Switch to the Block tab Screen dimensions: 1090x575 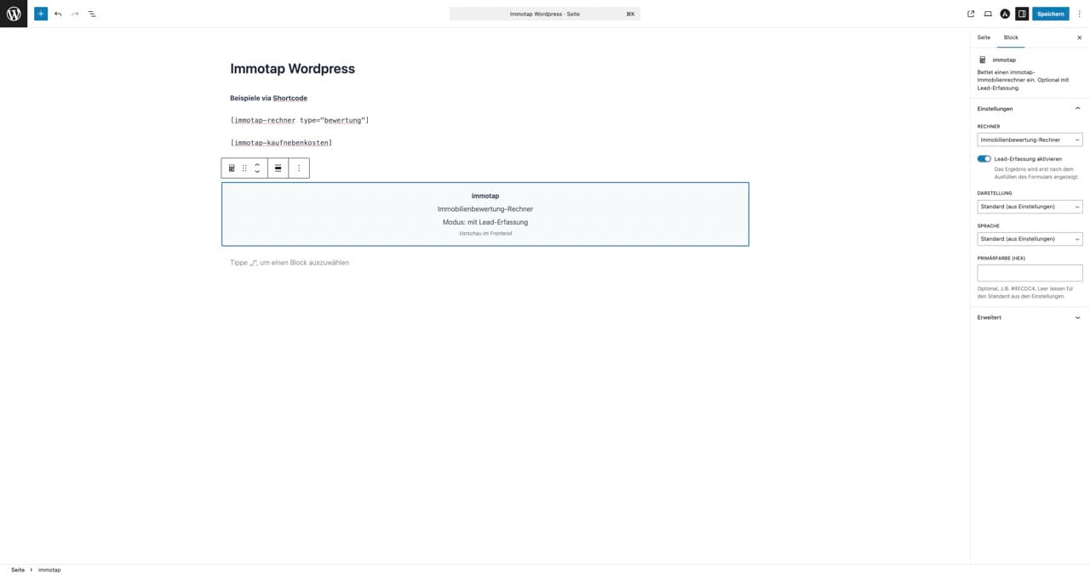[x=1011, y=37]
